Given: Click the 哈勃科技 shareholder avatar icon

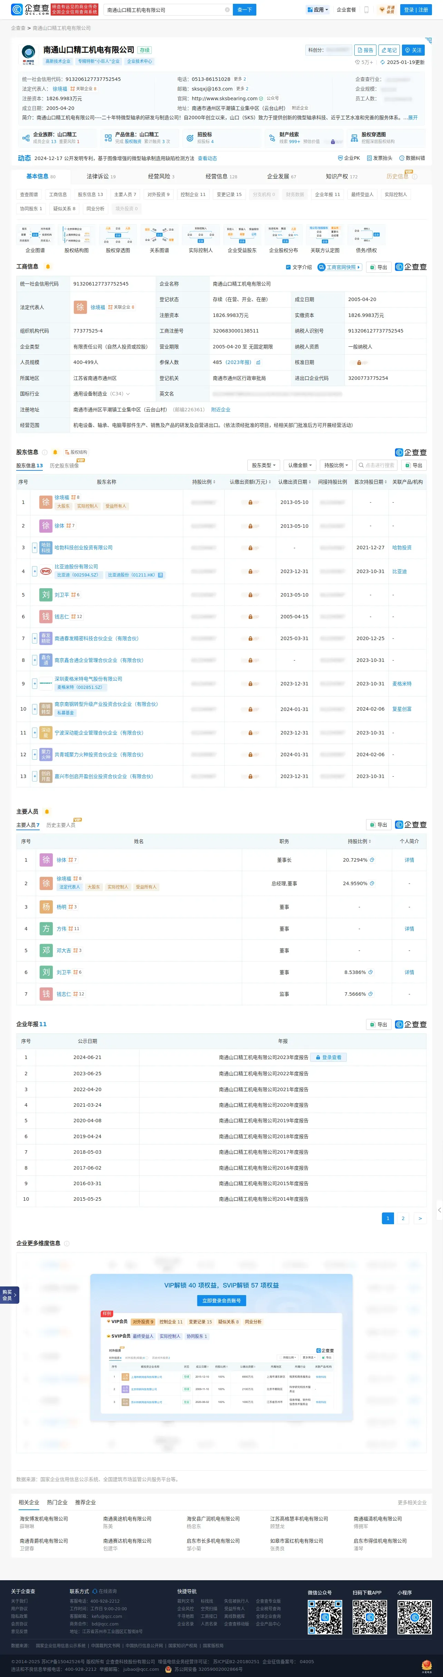Looking at the screenshot, I should click(x=46, y=547).
